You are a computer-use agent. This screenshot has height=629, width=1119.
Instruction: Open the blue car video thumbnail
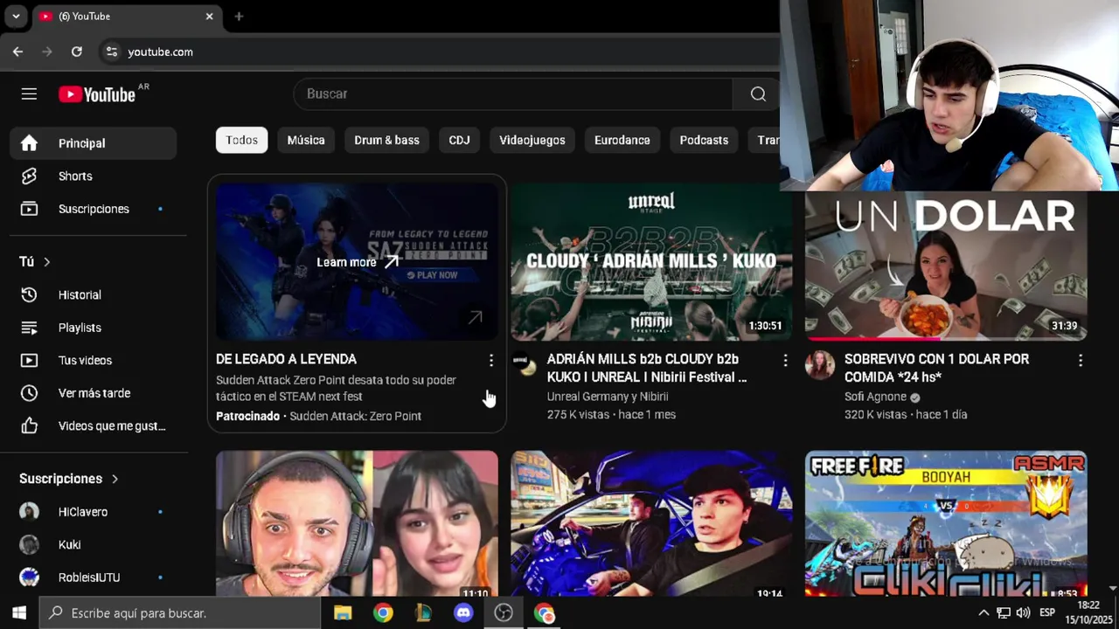coord(651,524)
